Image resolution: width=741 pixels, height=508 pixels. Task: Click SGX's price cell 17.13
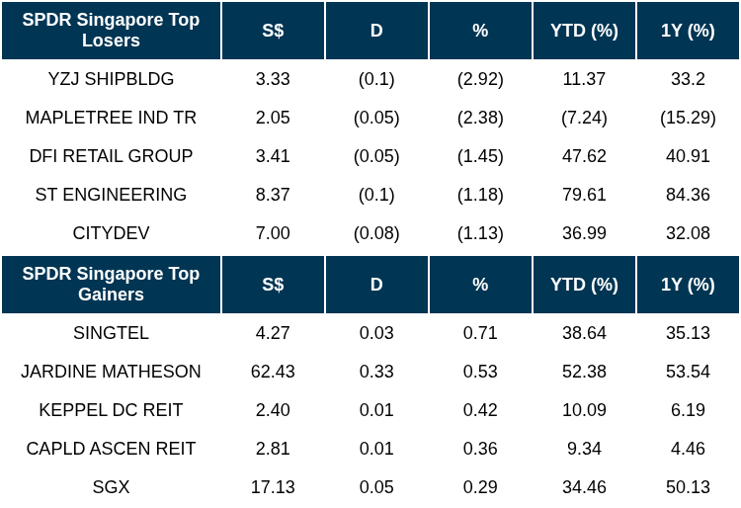point(273,487)
